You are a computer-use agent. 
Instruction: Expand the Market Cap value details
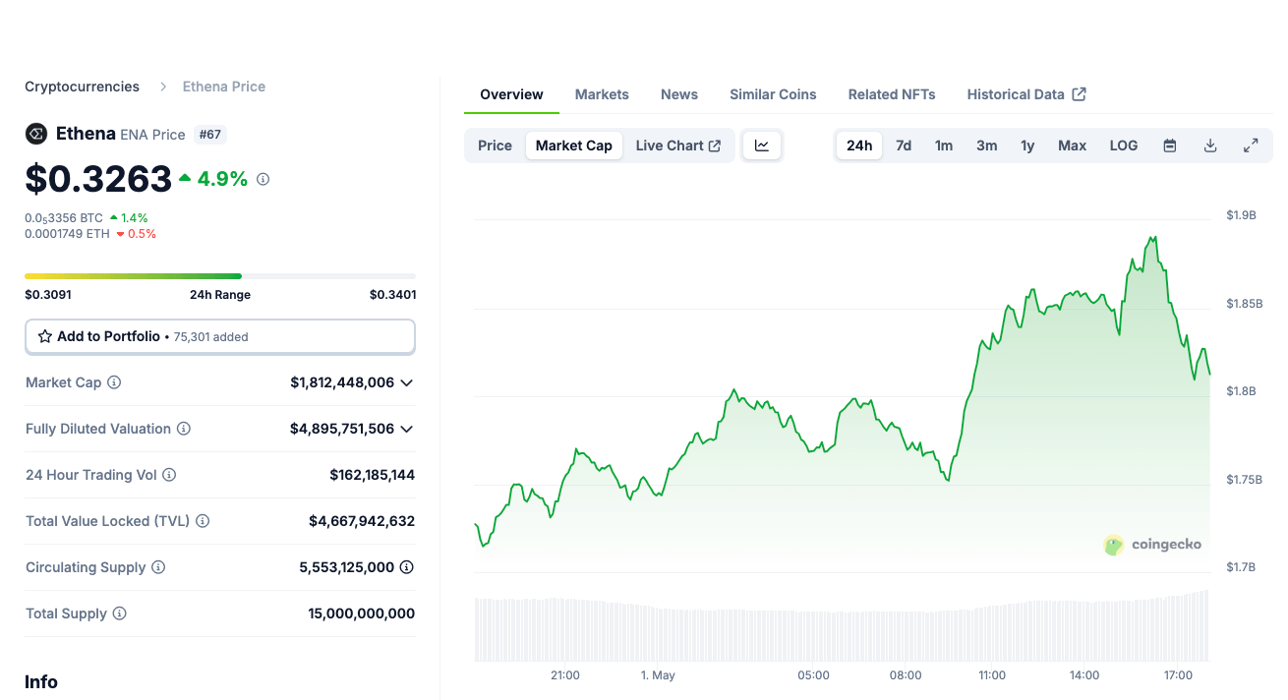click(x=407, y=382)
